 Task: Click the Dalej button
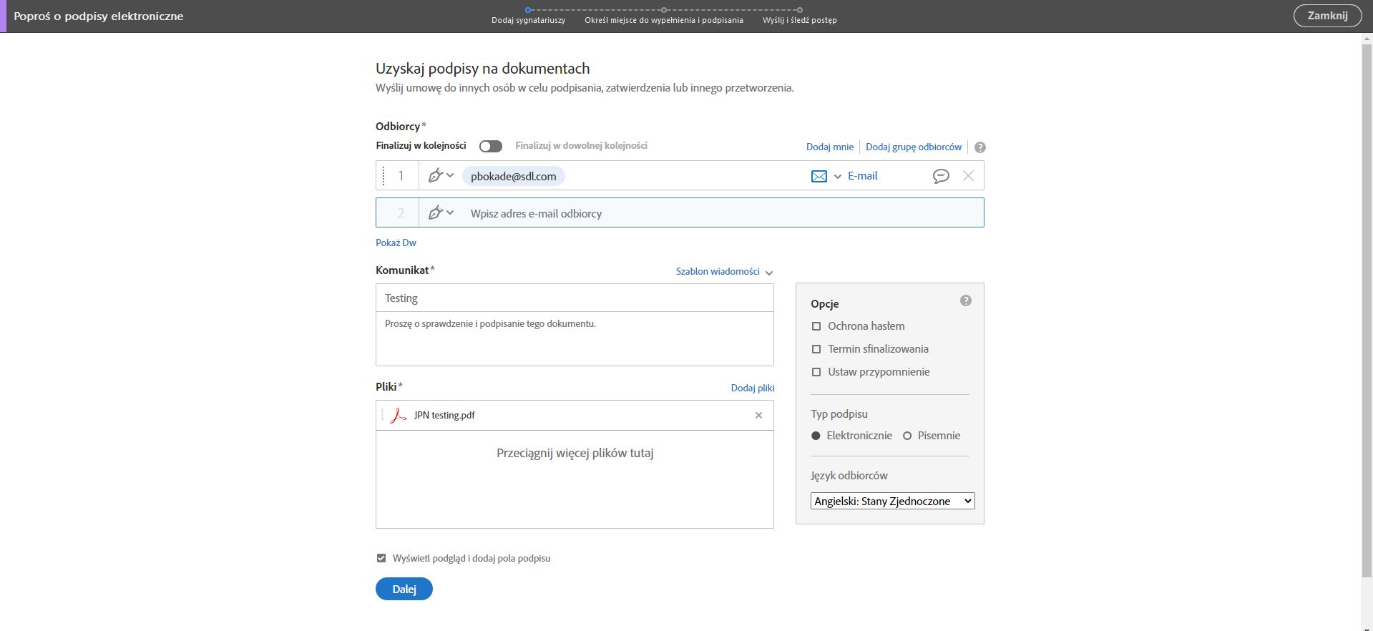[x=404, y=589]
